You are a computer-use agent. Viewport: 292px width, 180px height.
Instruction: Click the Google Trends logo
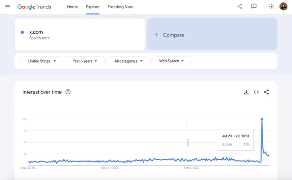(34, 7)
